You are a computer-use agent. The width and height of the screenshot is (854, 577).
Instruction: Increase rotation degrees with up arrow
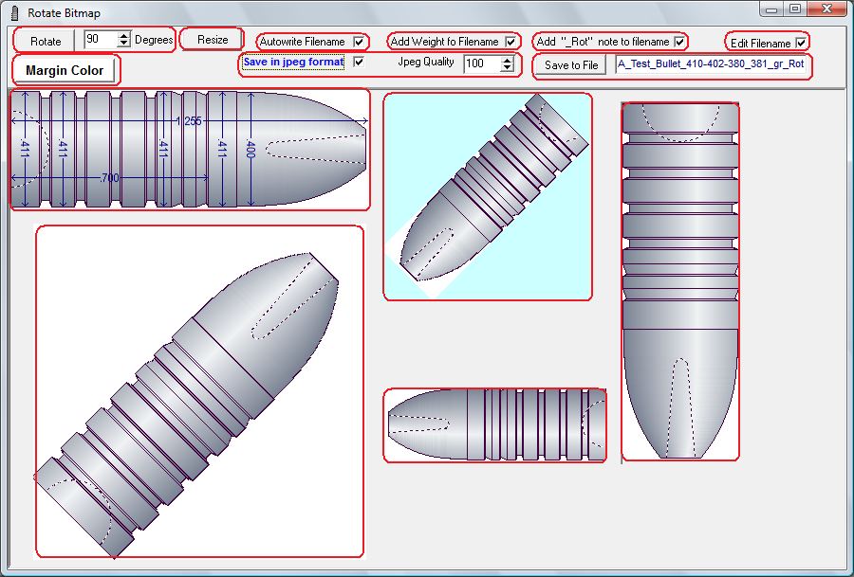(123, 36)
